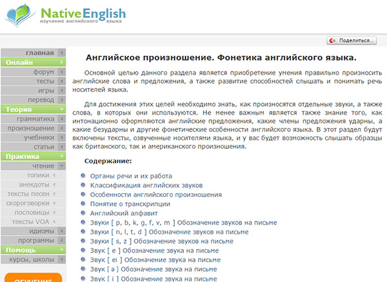Open the форум menu item
This screenshot has width=387, height=282.
[43, 72]
